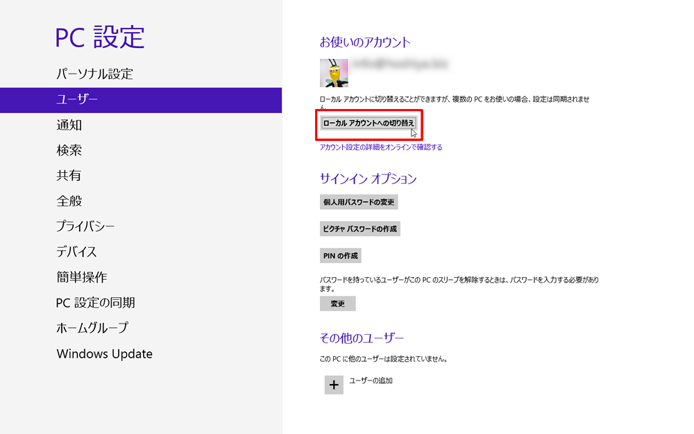Viewport: 694px width, 434px height.
Task: Click ピクチャ パスワードの作成 button
Action: [359, 229]
